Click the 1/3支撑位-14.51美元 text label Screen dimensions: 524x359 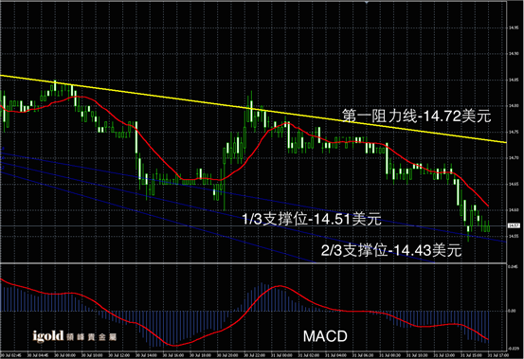tap(312, 219)
